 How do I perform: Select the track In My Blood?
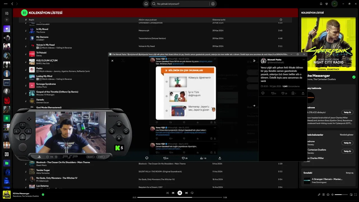(42, 29)
